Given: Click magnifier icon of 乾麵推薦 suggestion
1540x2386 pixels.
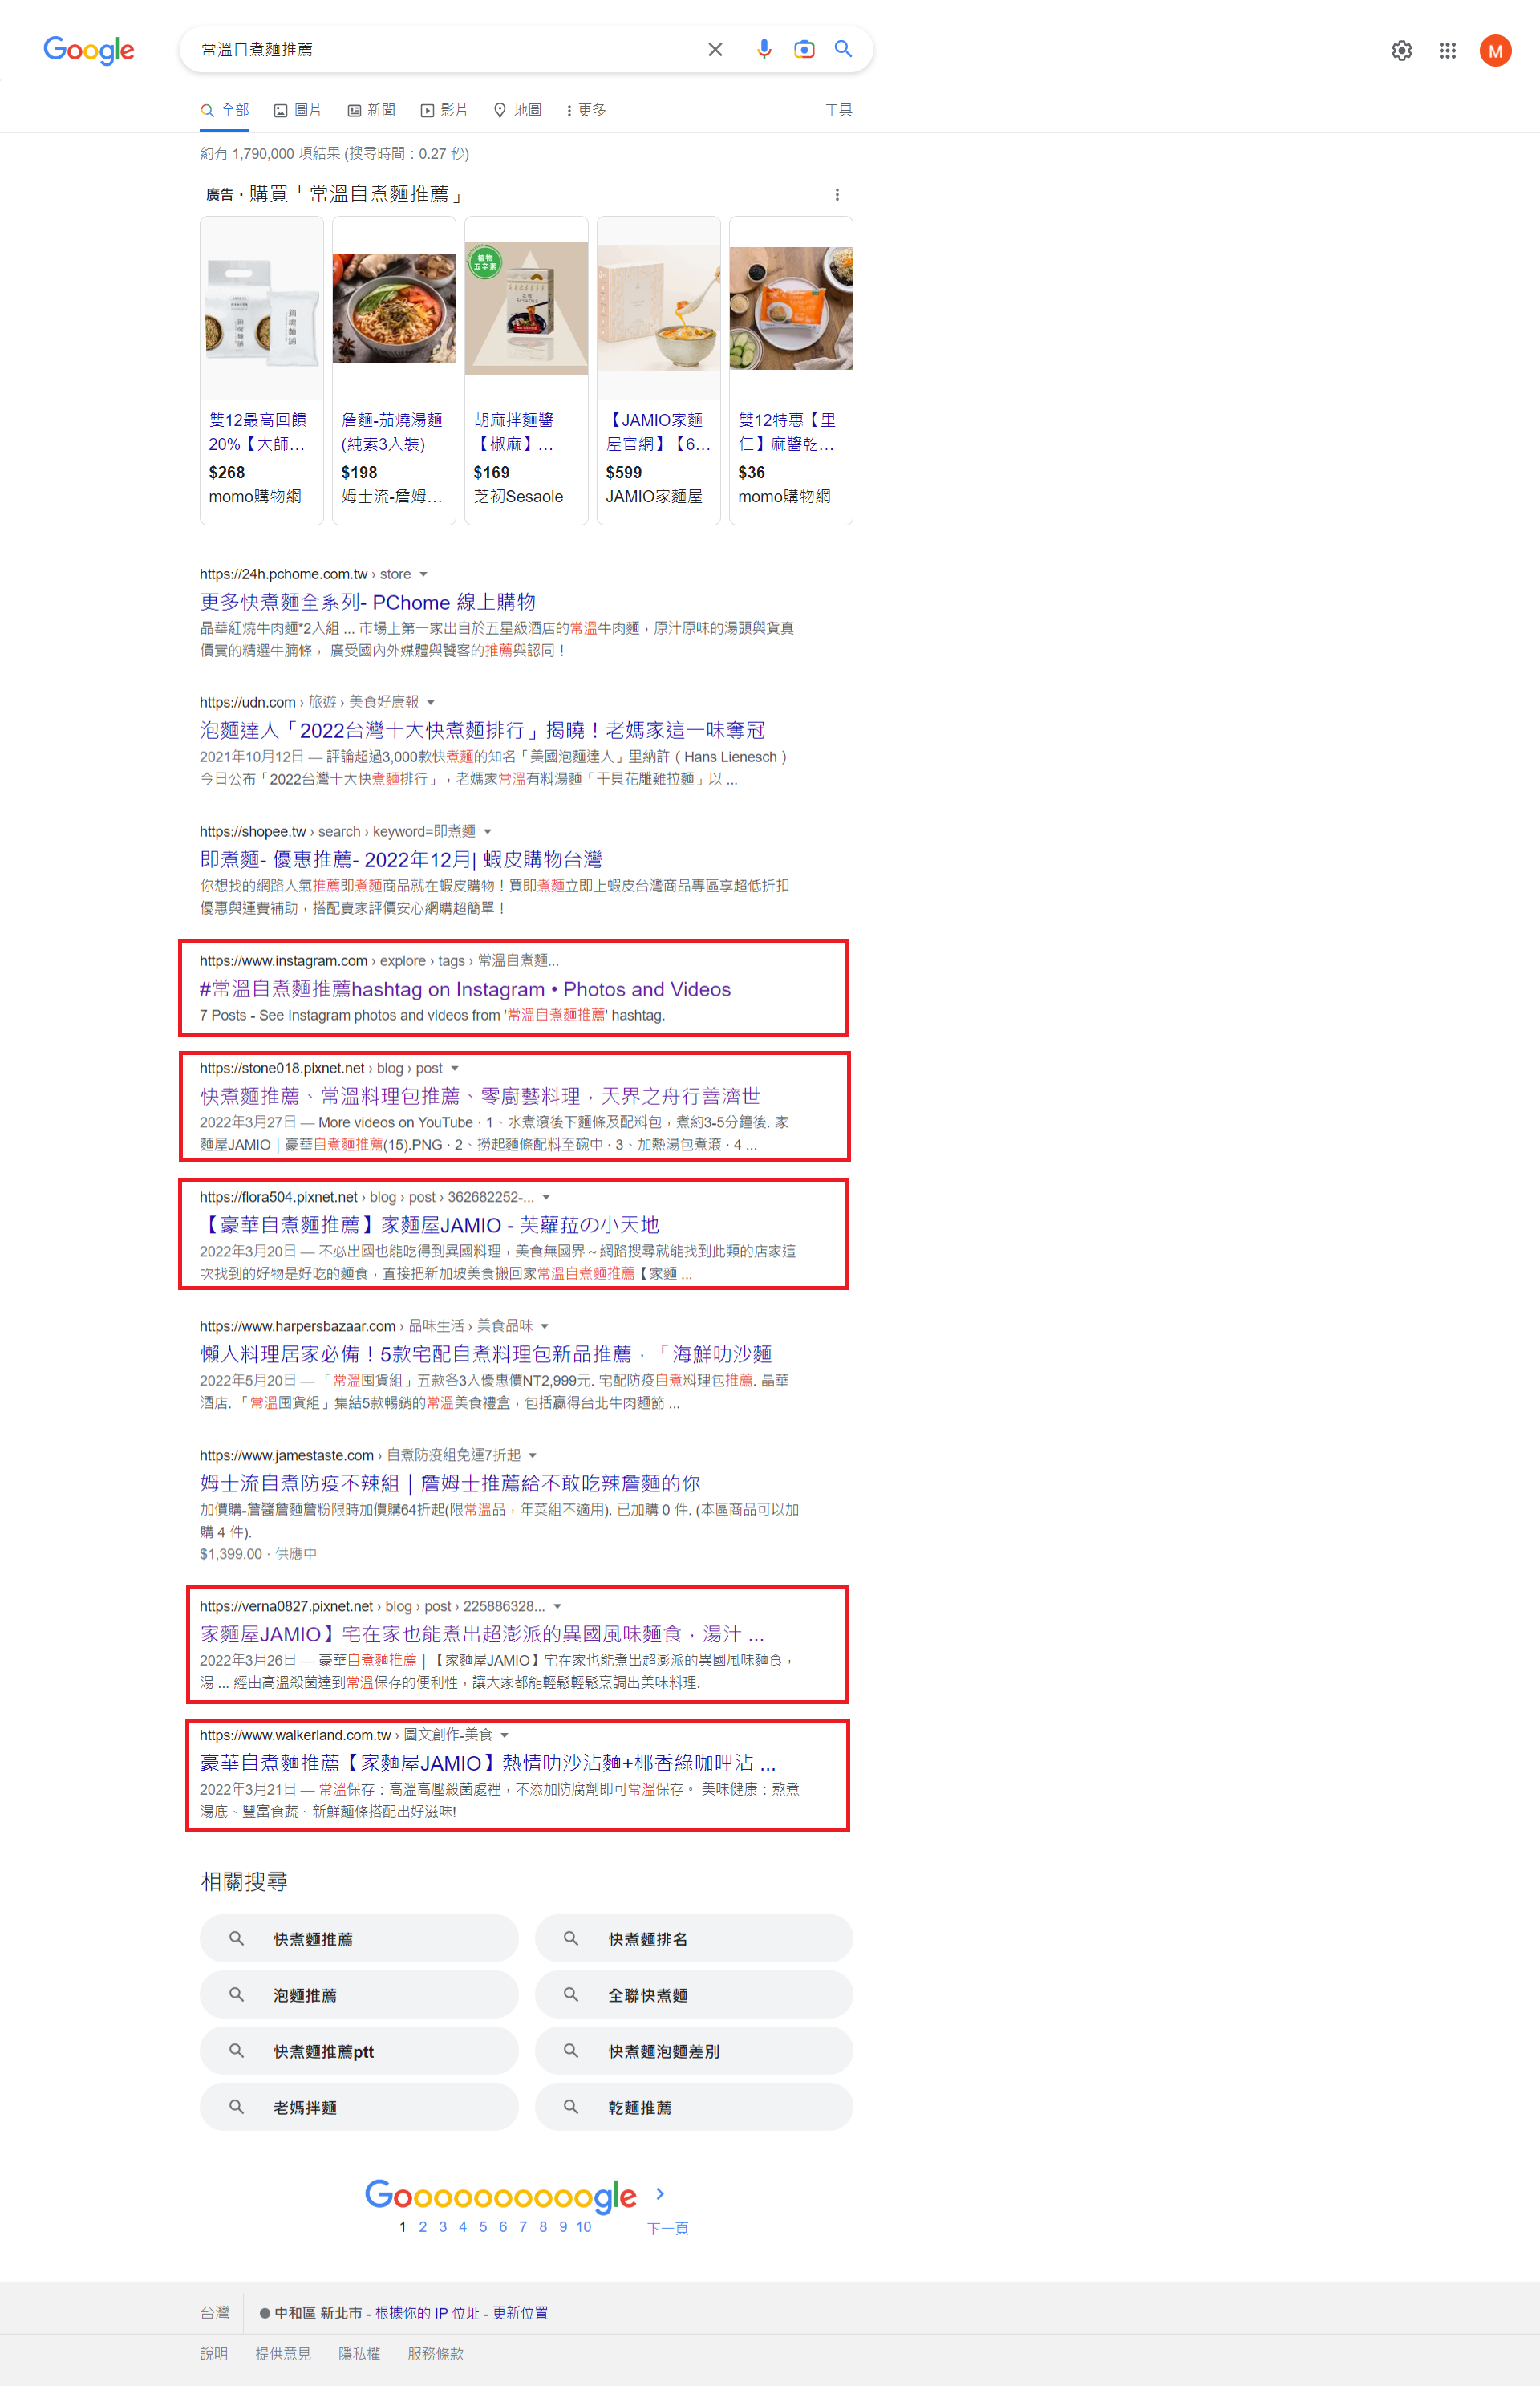Looking at the screenshot, I should pyautogui.click(x=571, y=2106).
